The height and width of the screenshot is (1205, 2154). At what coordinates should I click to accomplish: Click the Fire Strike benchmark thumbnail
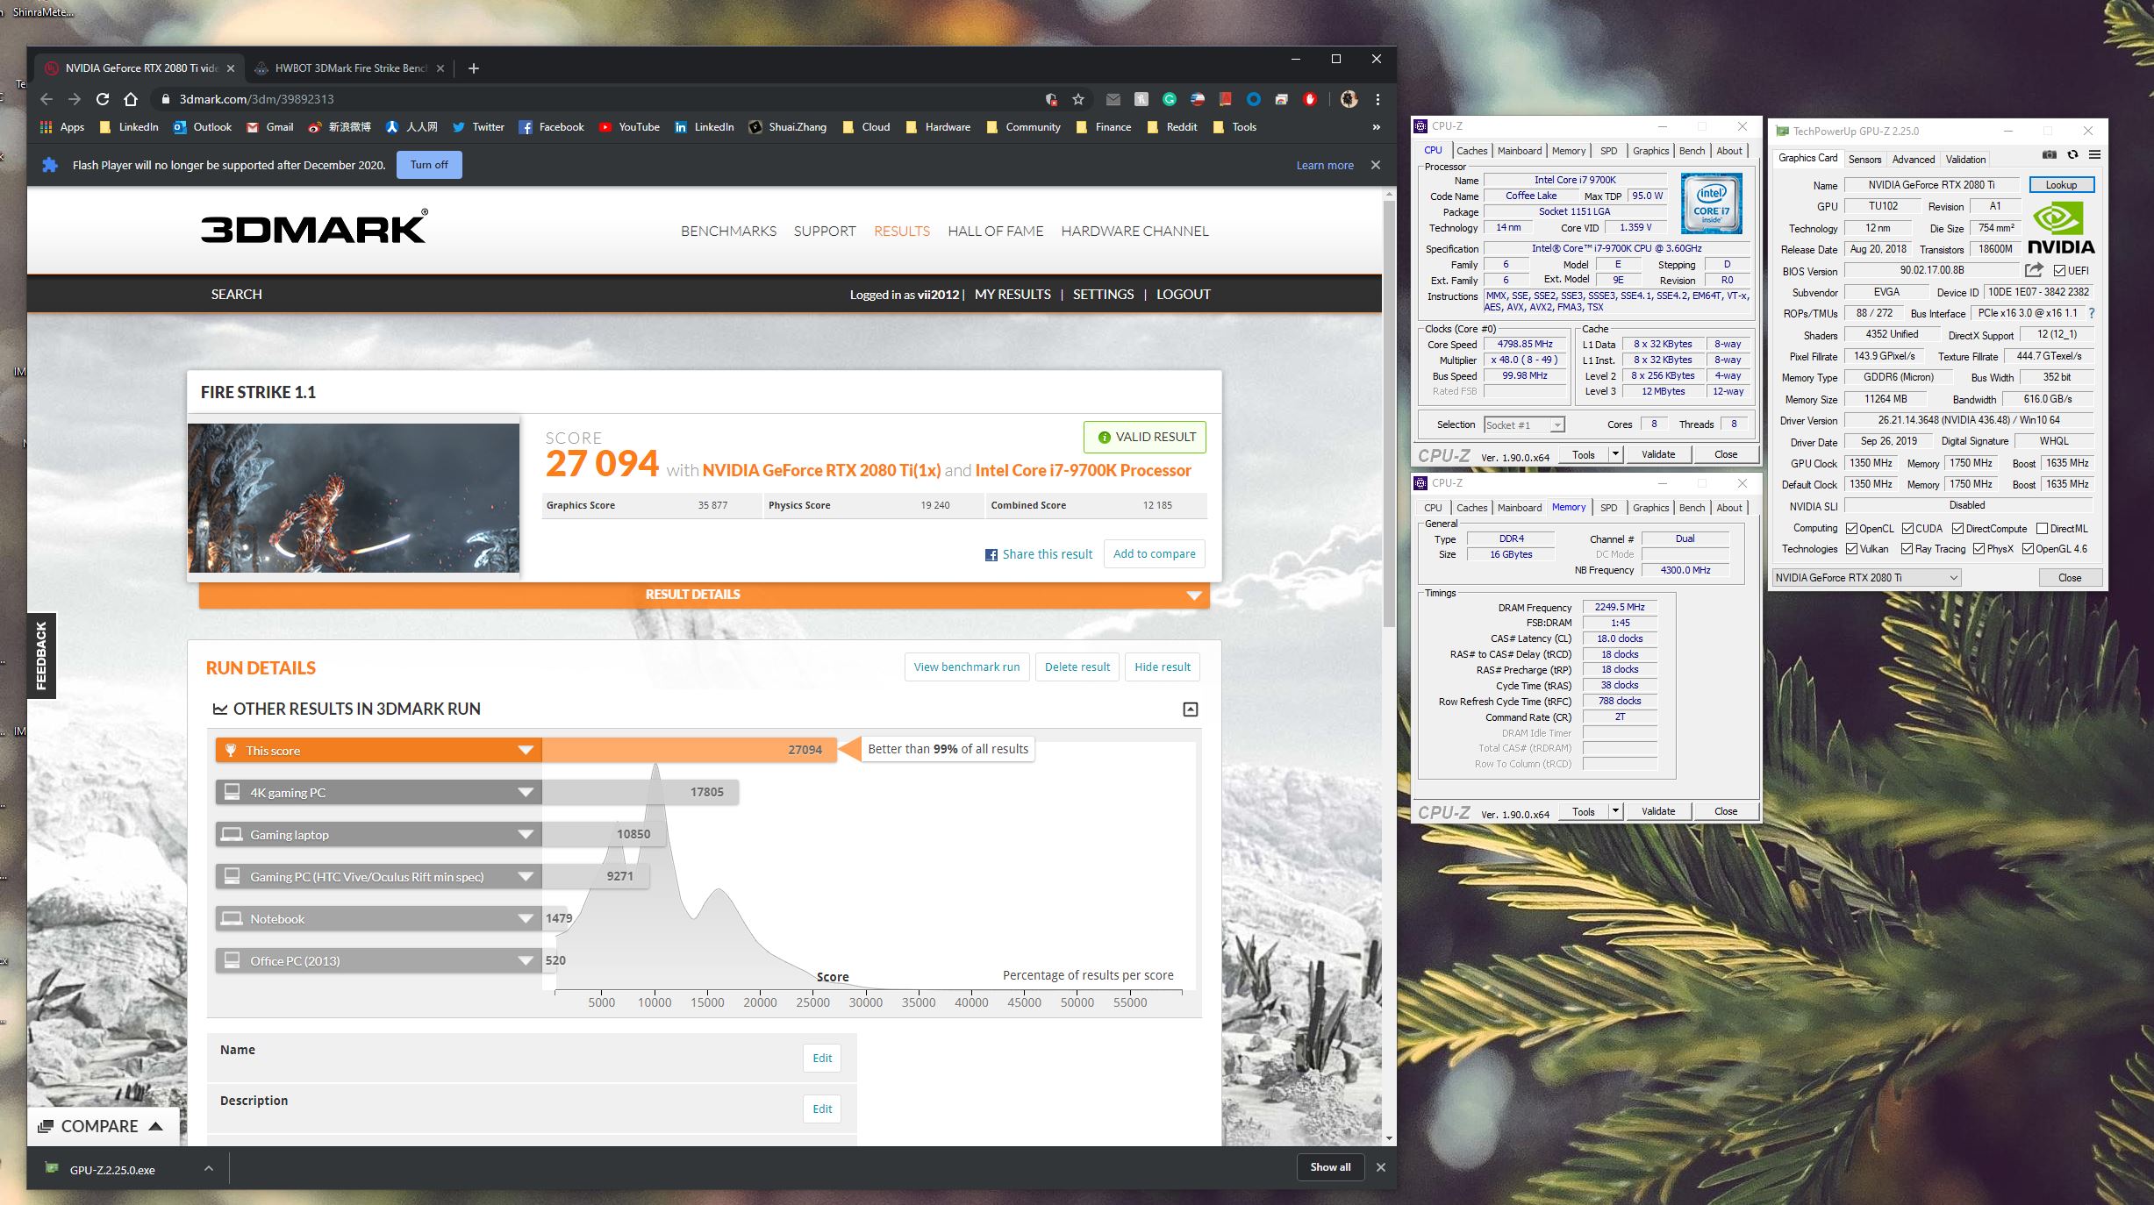(354, 498)
